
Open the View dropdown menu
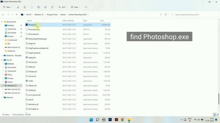point(76,7)
